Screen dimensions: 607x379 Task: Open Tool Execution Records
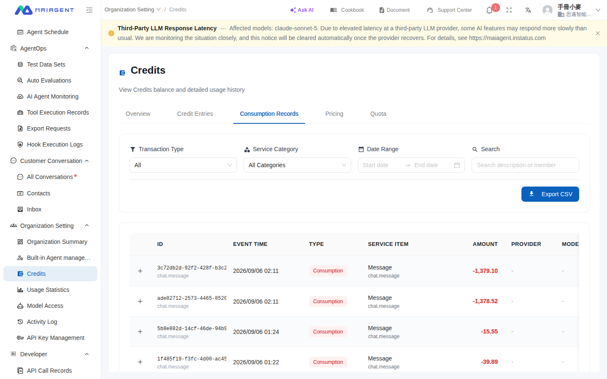pyautogui.click(x=51, y=112)
